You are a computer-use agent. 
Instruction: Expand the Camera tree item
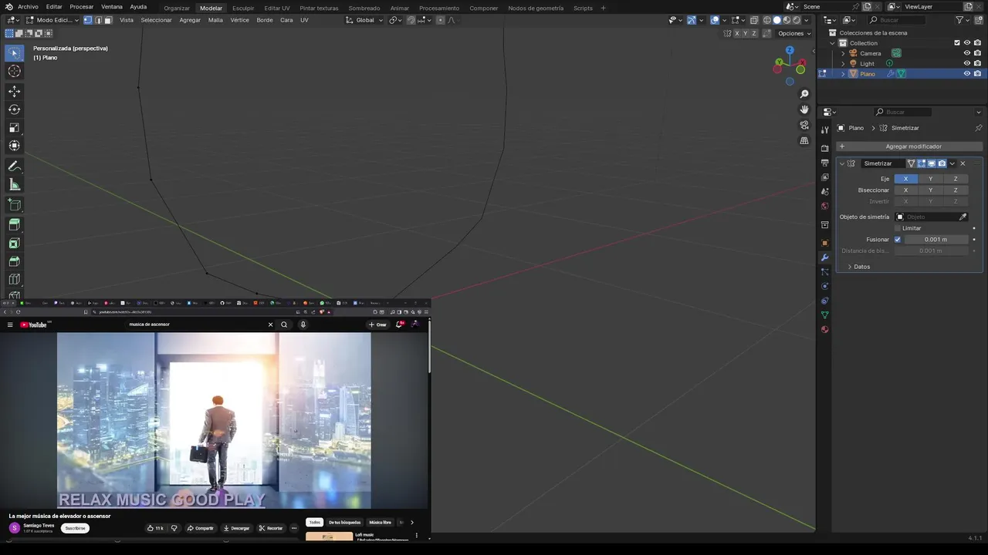click(843, 53)
